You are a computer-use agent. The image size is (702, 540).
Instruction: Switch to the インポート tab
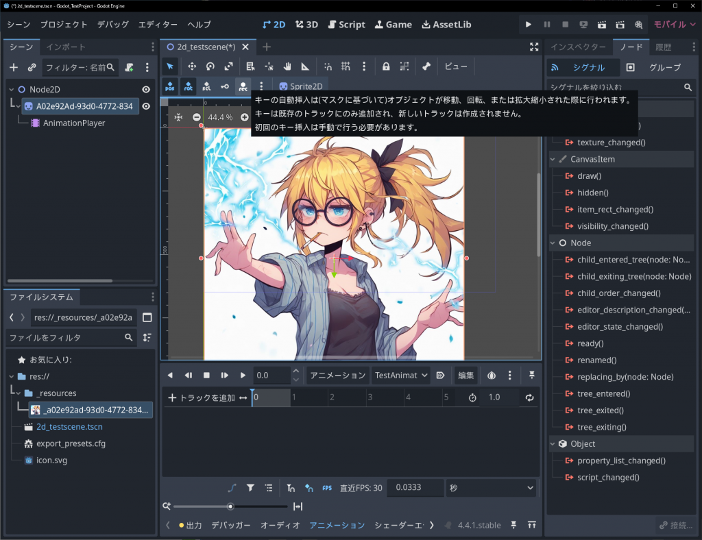pyautogui.click(x=65, y=47)
